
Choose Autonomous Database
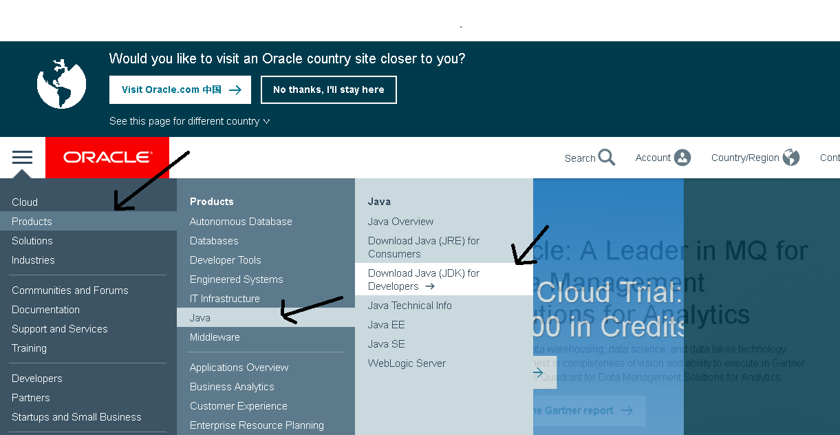[241, 221]
